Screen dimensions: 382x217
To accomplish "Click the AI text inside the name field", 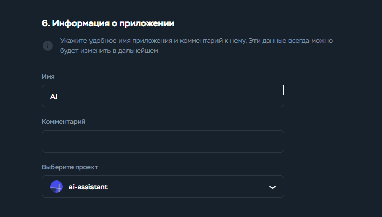I will pos(54,96).
